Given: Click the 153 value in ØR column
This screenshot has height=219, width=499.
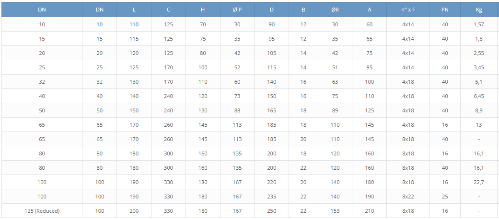Looking at the screenshot, I should 335,211.
